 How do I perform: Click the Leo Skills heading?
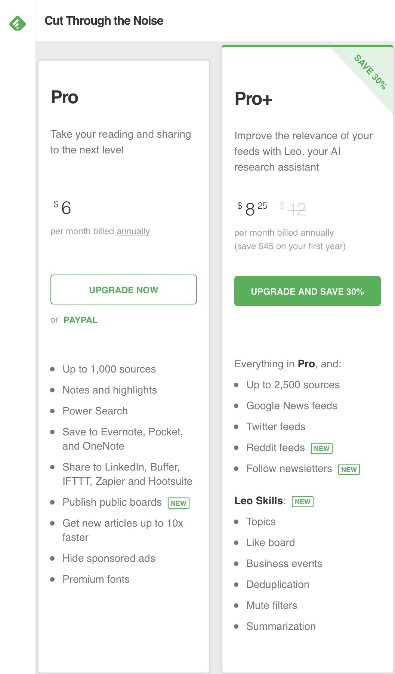(x=259, y=501)
